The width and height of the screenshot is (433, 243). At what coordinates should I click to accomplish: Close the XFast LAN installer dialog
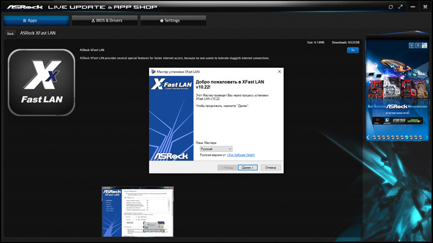pos(279,71)
